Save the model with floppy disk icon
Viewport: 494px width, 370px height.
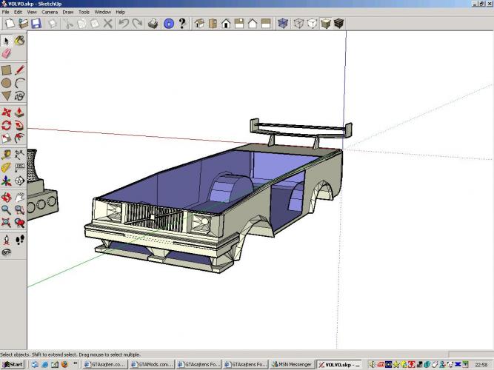click(36, 24)
